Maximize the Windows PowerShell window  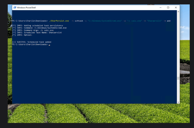pyautogui.click(x=168, y=7)
